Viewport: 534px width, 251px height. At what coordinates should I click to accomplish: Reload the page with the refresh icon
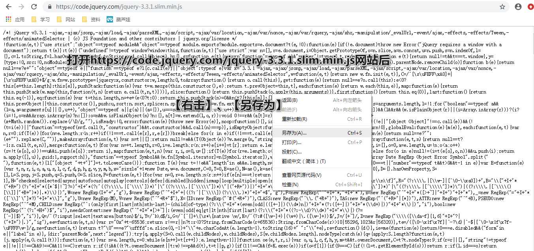pos(34,7)
